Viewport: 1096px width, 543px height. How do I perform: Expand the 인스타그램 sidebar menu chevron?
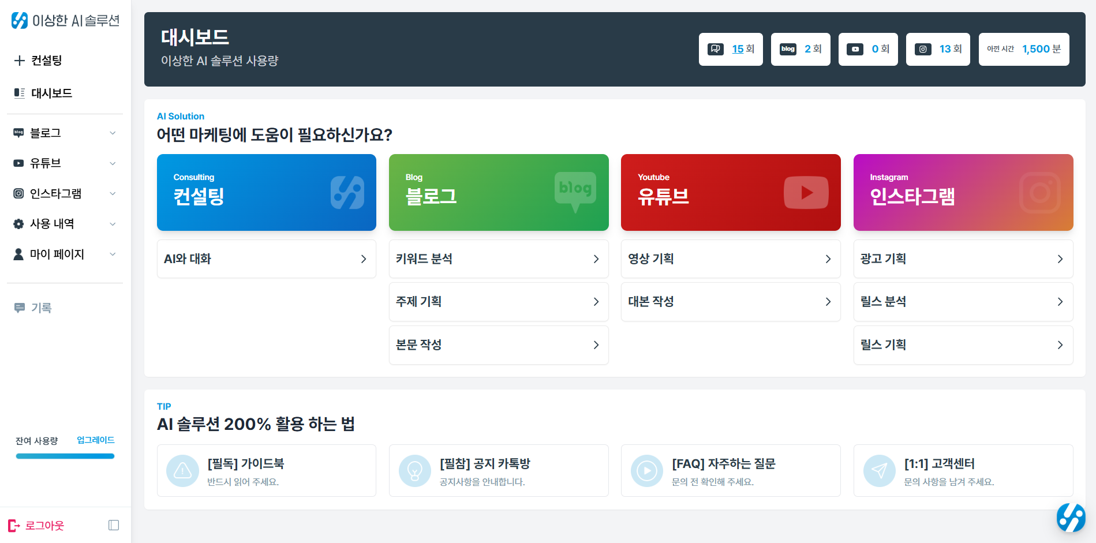pos(113,193)
